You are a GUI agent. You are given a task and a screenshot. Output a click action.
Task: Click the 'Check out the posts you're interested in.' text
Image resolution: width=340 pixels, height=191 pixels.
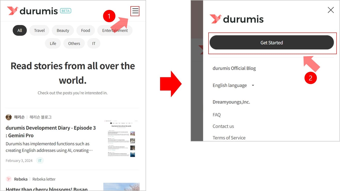[x=73, y=93]
